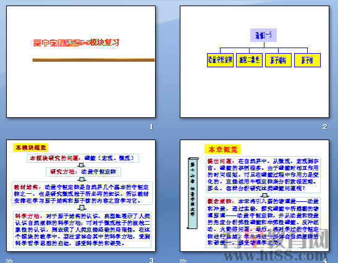Click the 教材结构 paragraph in slide 3
Image resolution: width=338 pixels, height=263 pixels.
82,194
